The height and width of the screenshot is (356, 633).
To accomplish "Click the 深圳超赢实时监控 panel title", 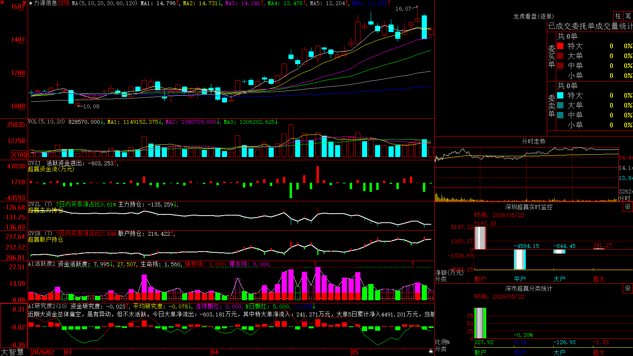I will 529,207.
